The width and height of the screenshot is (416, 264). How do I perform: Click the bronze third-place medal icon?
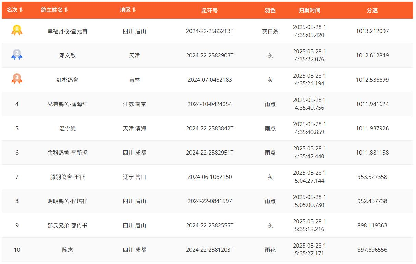coord(17,79)
